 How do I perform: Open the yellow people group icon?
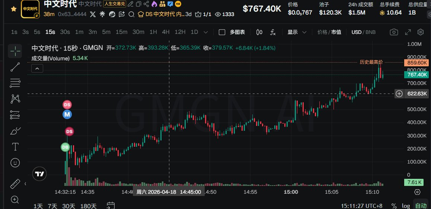coord(162,4)
